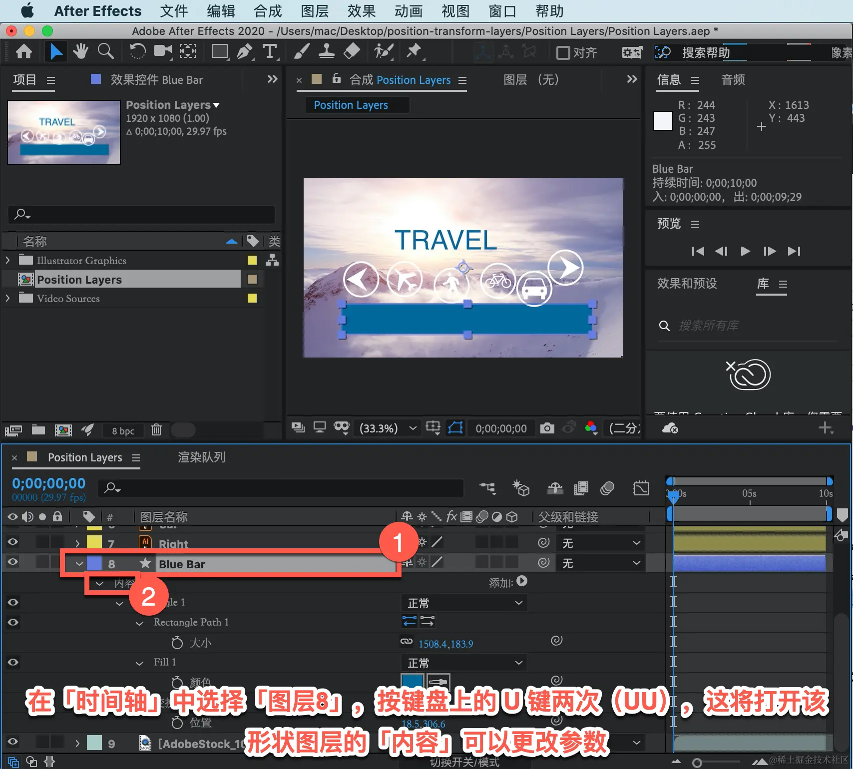Hide layer 9 AdobeStock eye icon
This screenshot has height=769, width=853.
[12, 742]
